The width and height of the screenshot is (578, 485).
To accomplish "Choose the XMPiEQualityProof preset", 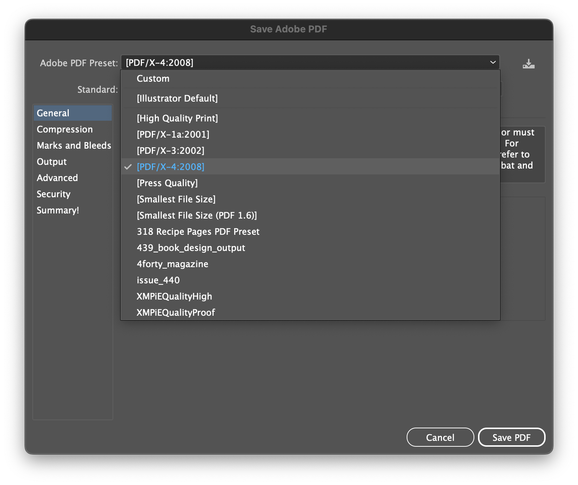I will pyautogui.click(x=310, y=312).
